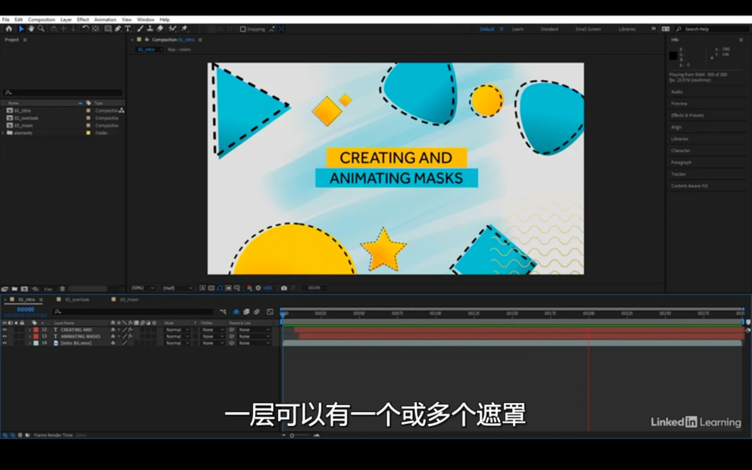Switch to the 02_overlook timeline tab
This screenshot has height=470, width=752.
pos(77,299)
